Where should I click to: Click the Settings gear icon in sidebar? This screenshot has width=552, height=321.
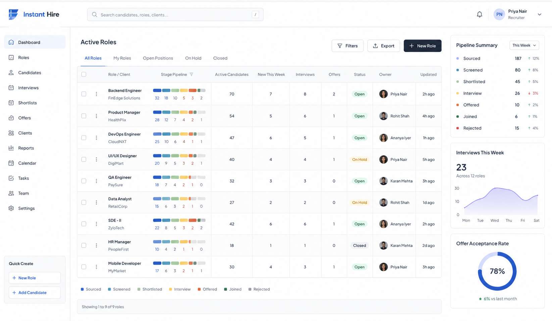[x=11, y=209]
